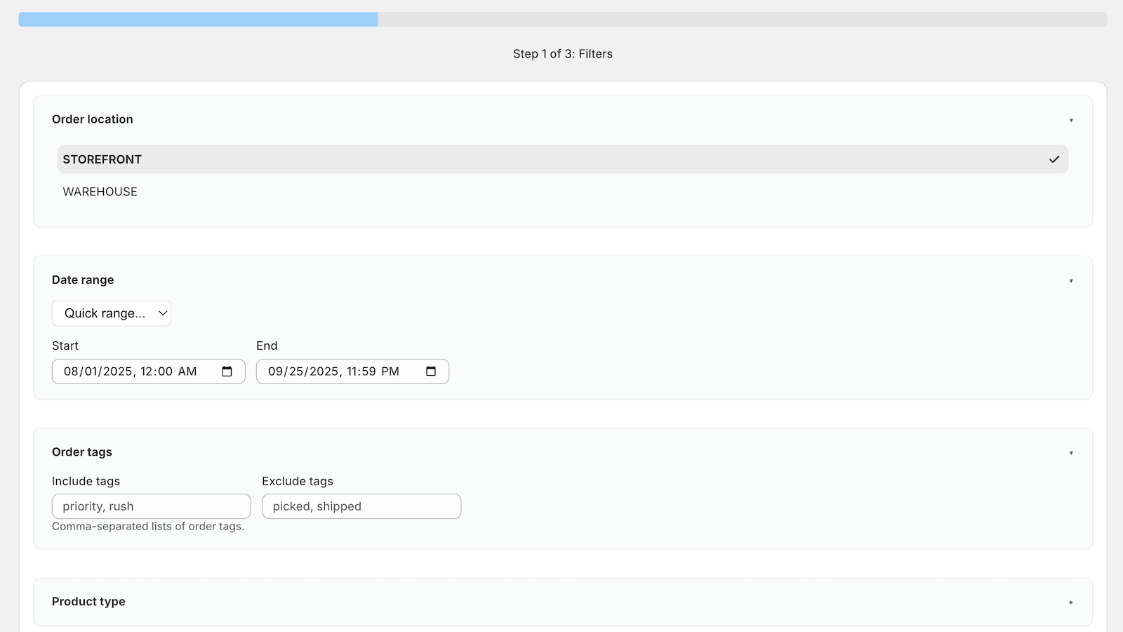This screenshot has height=632, width=1123.
Task: Expand the Product type section
Action: [x=1070, y=601]
